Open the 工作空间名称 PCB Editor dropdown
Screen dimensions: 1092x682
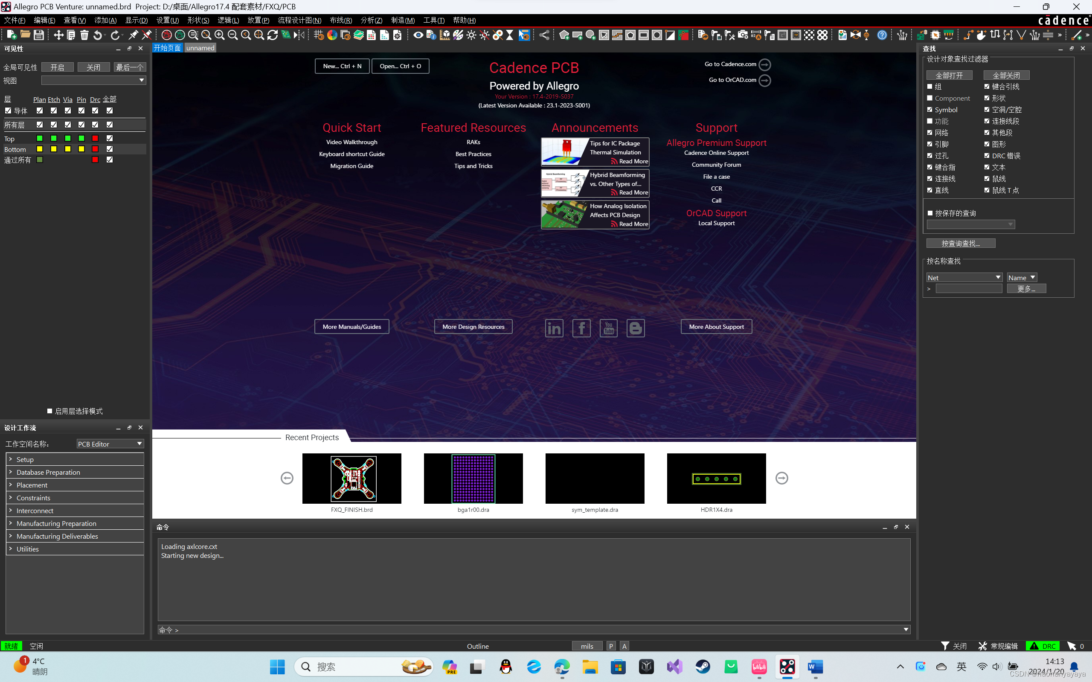pos(110,444)
